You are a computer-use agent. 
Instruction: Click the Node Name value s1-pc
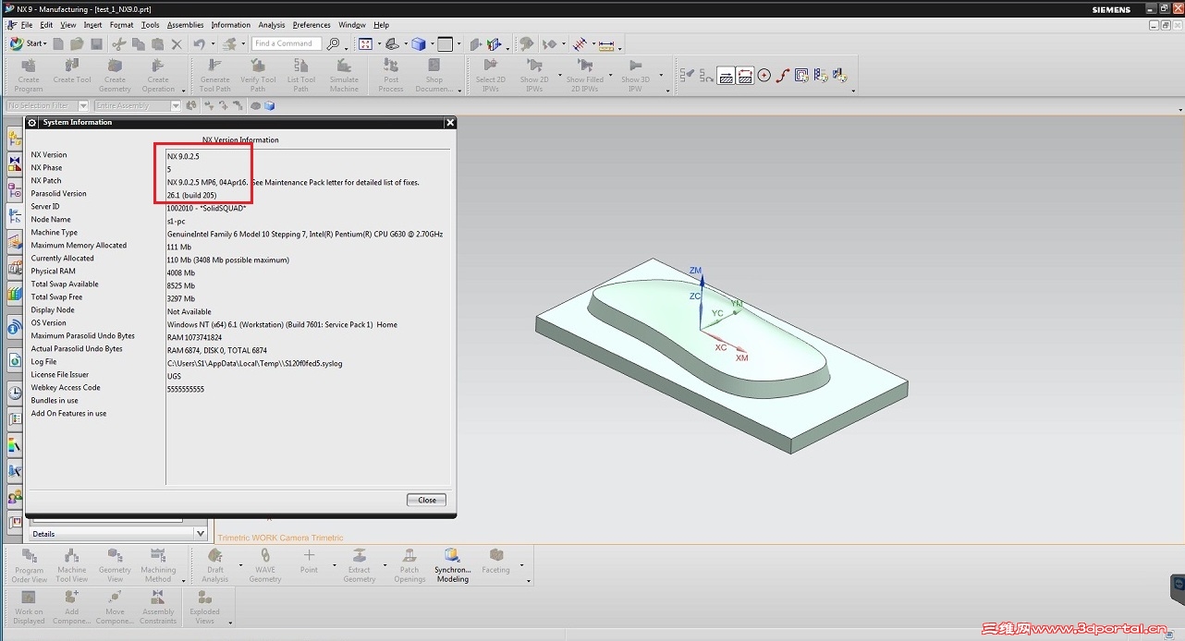pos(176,220)
